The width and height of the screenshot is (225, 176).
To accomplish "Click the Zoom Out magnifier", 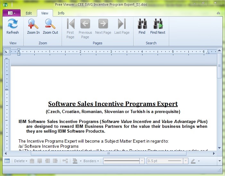I will click(50, 24).
